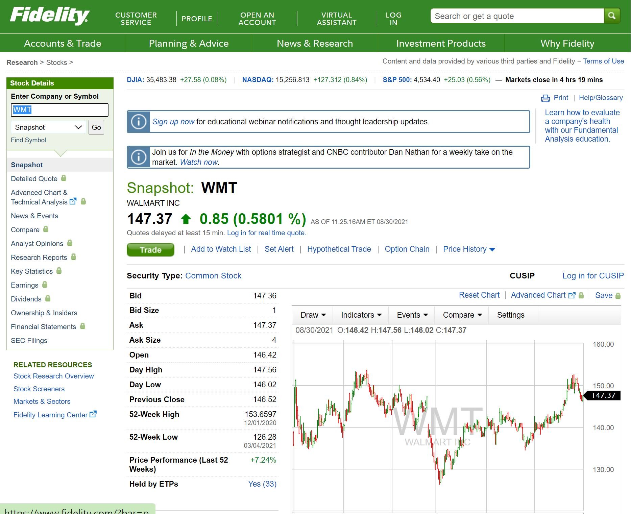Click the info icon in In the Money banner
The image size is (631, 514).
[139, 157]
